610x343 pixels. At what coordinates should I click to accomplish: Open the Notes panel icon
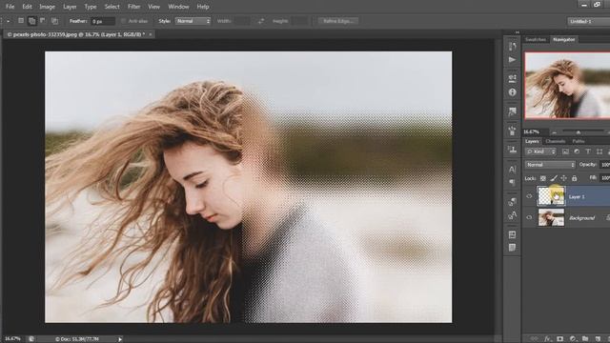(512, 248)
